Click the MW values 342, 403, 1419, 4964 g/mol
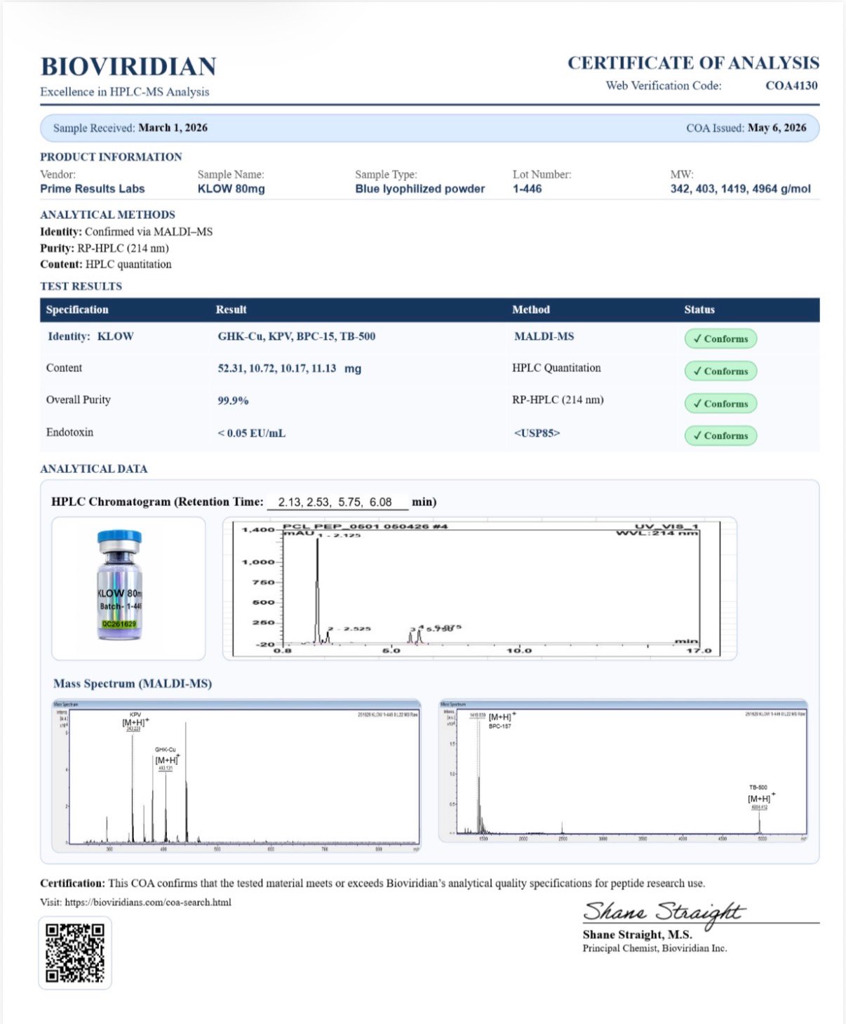This screenshot has height=1024, width=846. 740,189
